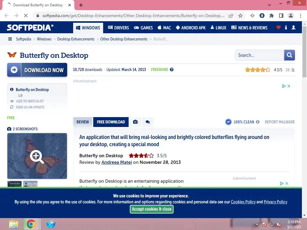307x230 pixels.
Task: Select the Windows section tab
Action: point(88,28)
